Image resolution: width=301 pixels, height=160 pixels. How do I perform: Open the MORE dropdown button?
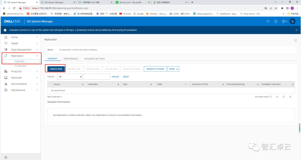tap(173, 69)
